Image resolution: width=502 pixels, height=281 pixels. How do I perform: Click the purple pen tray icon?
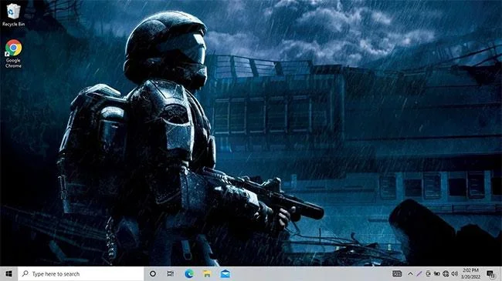tap(419, 273)
